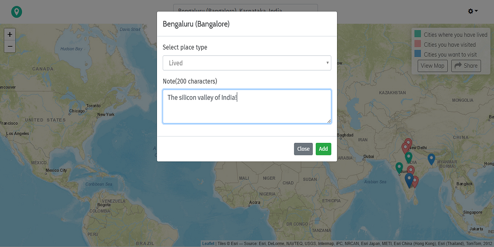Click the green legend swatch for lived cities
Viewport: 494px width, 247px height.
click(417, 34)
